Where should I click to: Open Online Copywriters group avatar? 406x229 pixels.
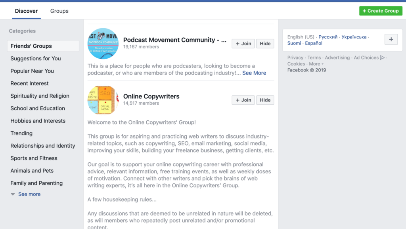[x=103, y=100]
